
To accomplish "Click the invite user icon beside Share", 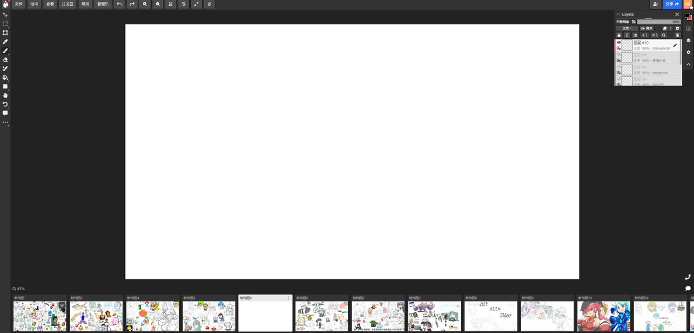I will (655, 4).
